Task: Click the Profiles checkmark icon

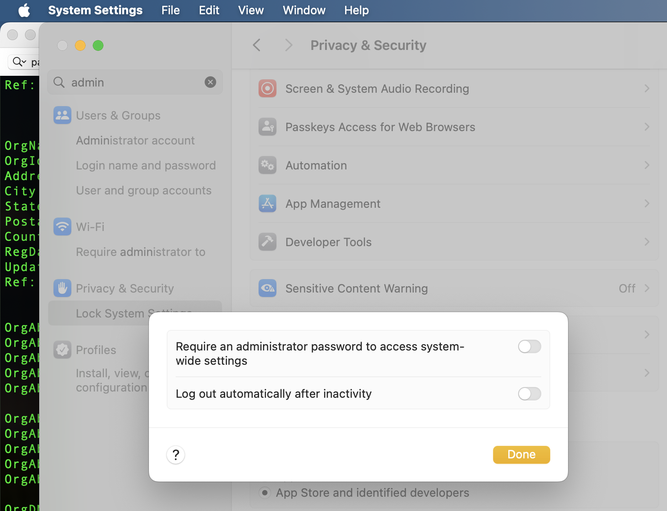Action: 62,350
